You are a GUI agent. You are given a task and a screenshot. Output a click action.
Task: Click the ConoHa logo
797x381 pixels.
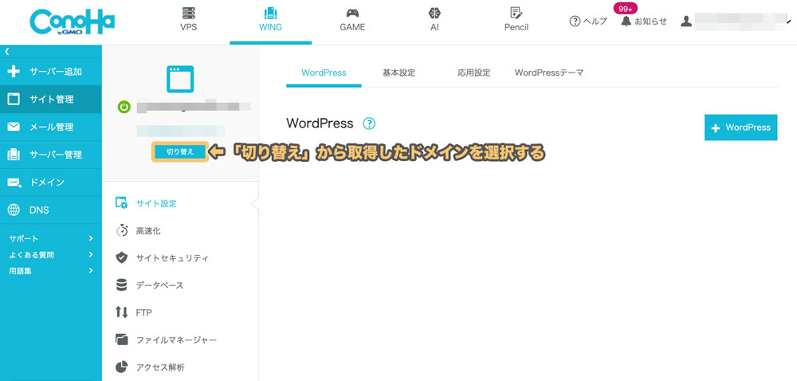point(72,22)
